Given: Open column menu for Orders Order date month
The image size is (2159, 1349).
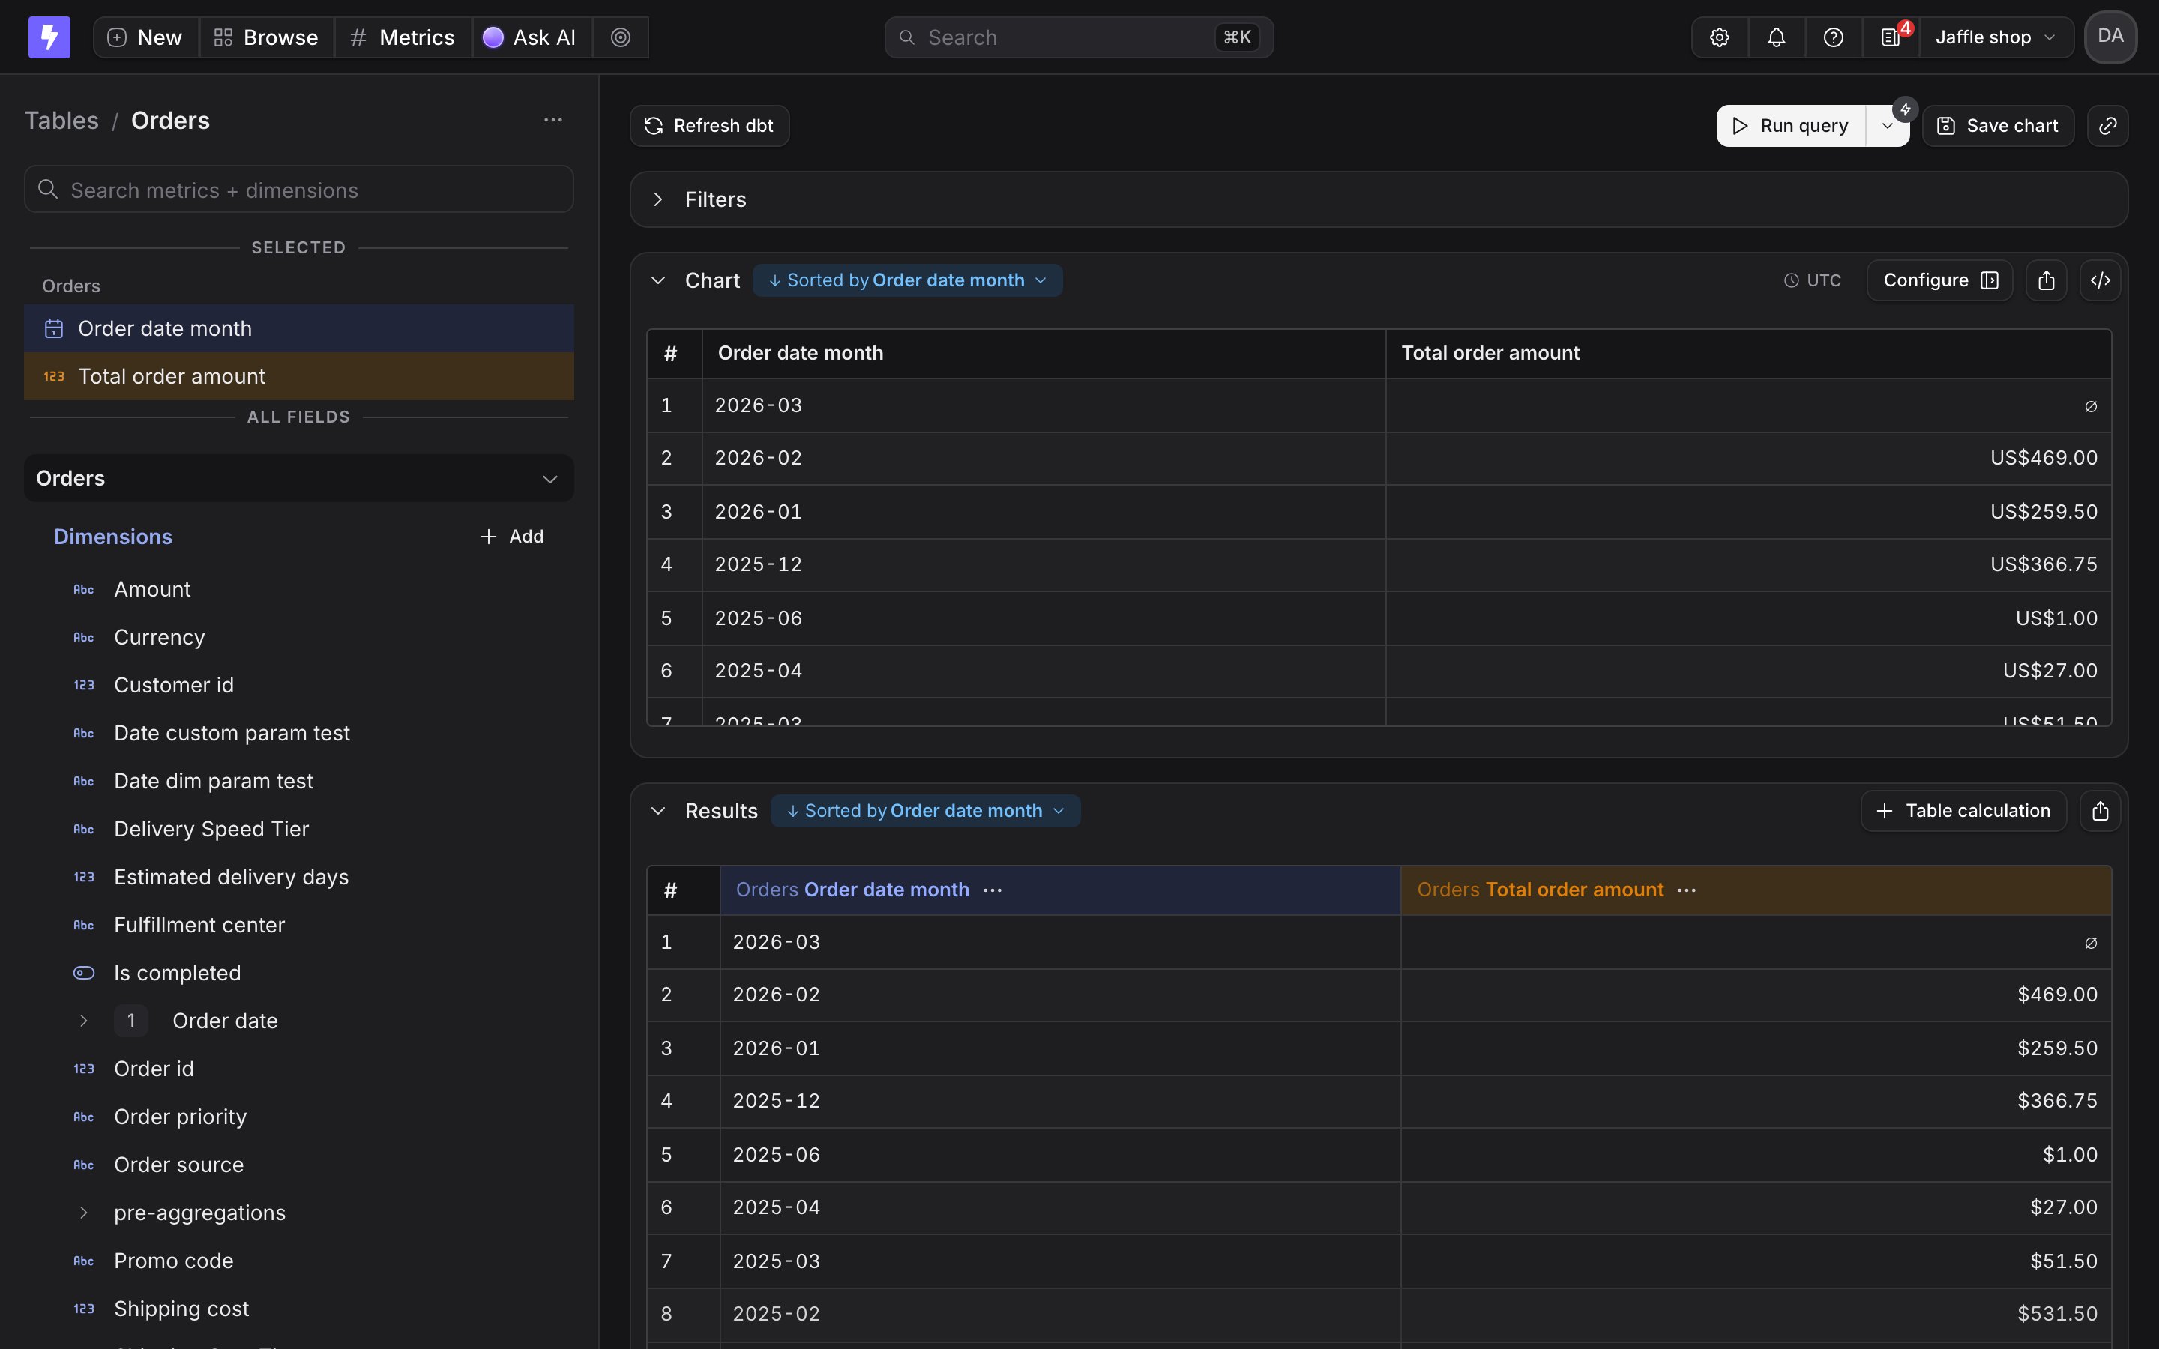Looking at the screenshot, I should tap(992, 890).
